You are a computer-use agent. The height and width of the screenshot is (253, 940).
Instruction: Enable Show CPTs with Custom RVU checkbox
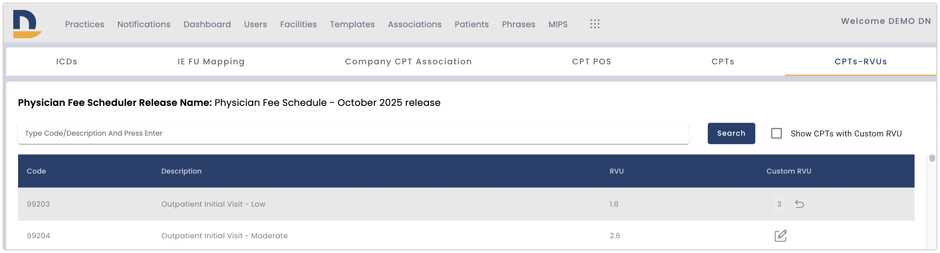coord(776,133)
